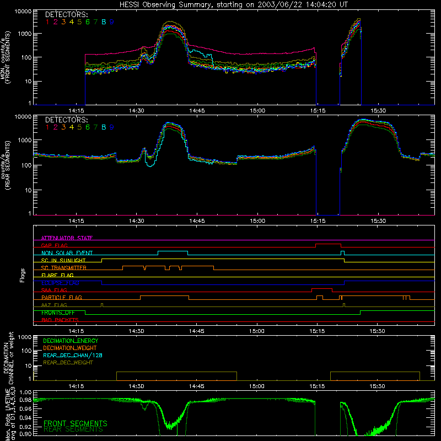Screen dimensions: 441x441
Task: Click 15:30 tick under front segments plot
Action: (378, 111)
